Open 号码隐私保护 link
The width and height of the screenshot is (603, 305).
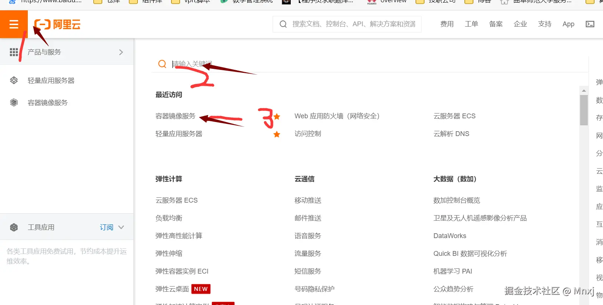(x=314, y=289)
